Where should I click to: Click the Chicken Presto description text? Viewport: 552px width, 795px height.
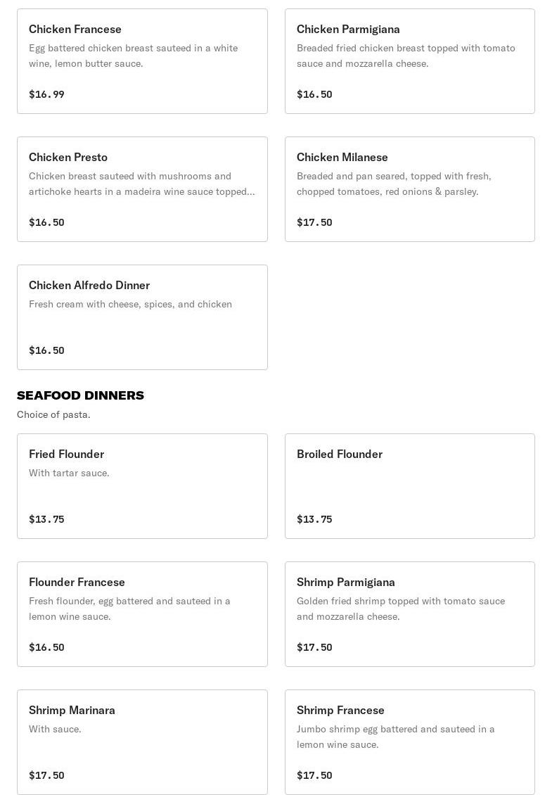(141, 184)
